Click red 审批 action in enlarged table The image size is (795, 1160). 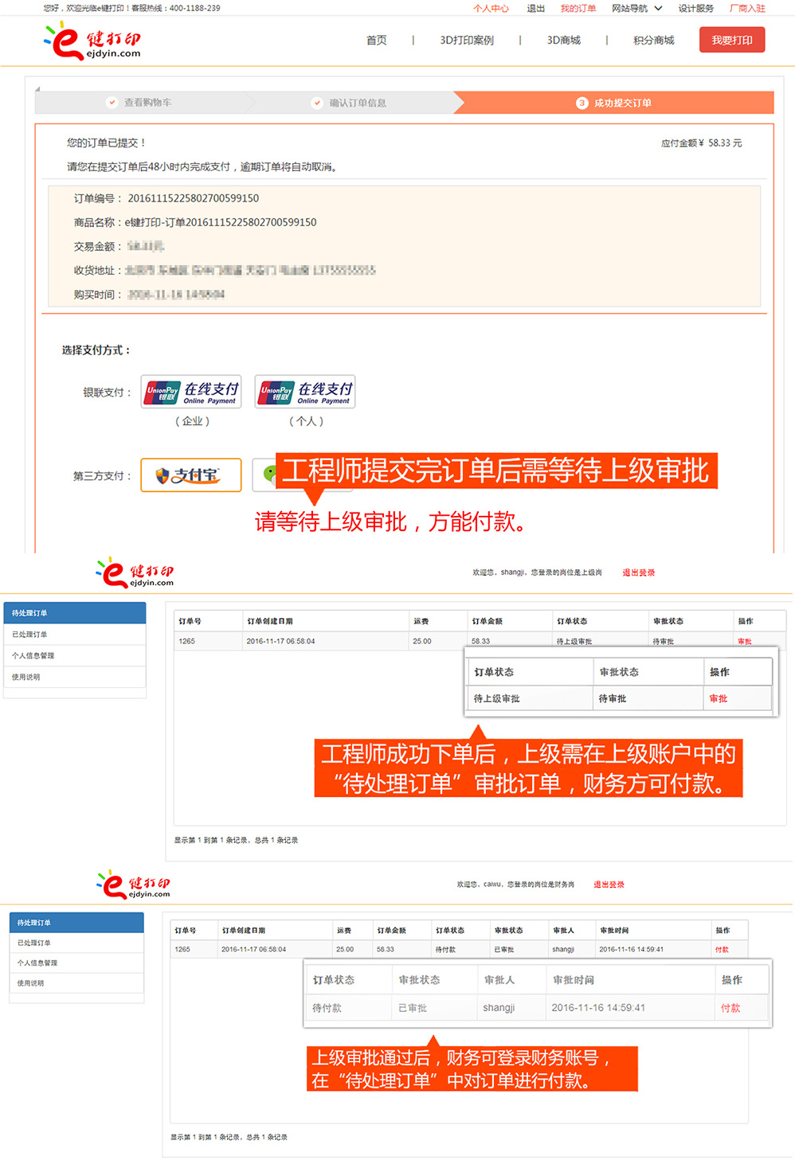coord(718,698)
